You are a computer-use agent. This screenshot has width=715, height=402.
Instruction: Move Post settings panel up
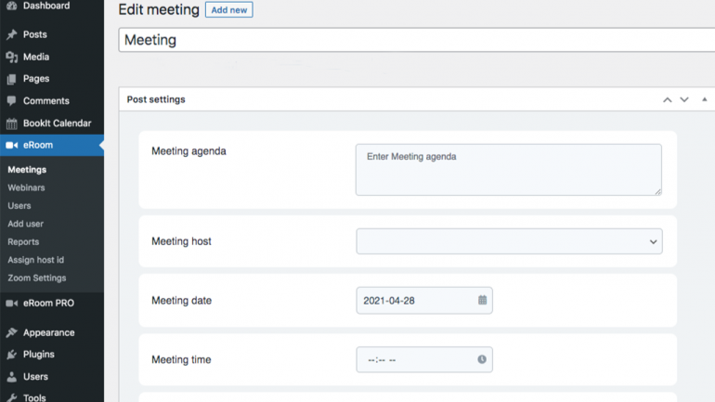667,99
